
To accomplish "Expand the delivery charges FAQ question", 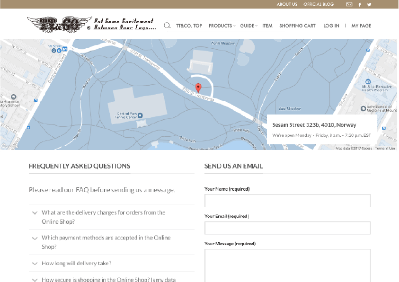I will point(112,217).
